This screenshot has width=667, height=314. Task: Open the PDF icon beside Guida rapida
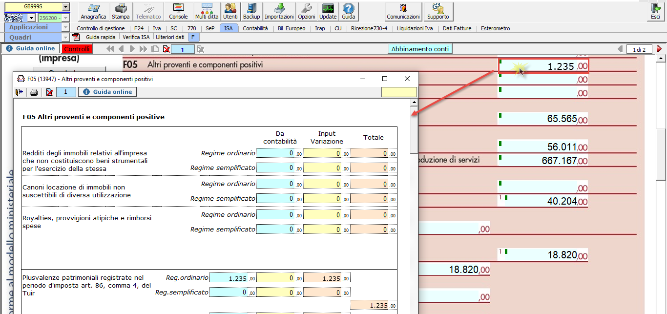76,37
